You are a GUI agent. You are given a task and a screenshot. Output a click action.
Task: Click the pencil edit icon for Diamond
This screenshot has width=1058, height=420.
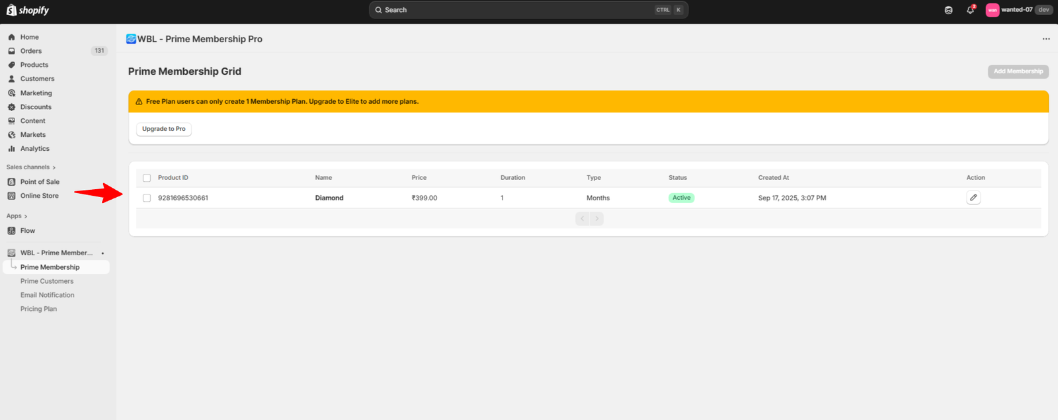pyautogui.click(x=973, y=198)
